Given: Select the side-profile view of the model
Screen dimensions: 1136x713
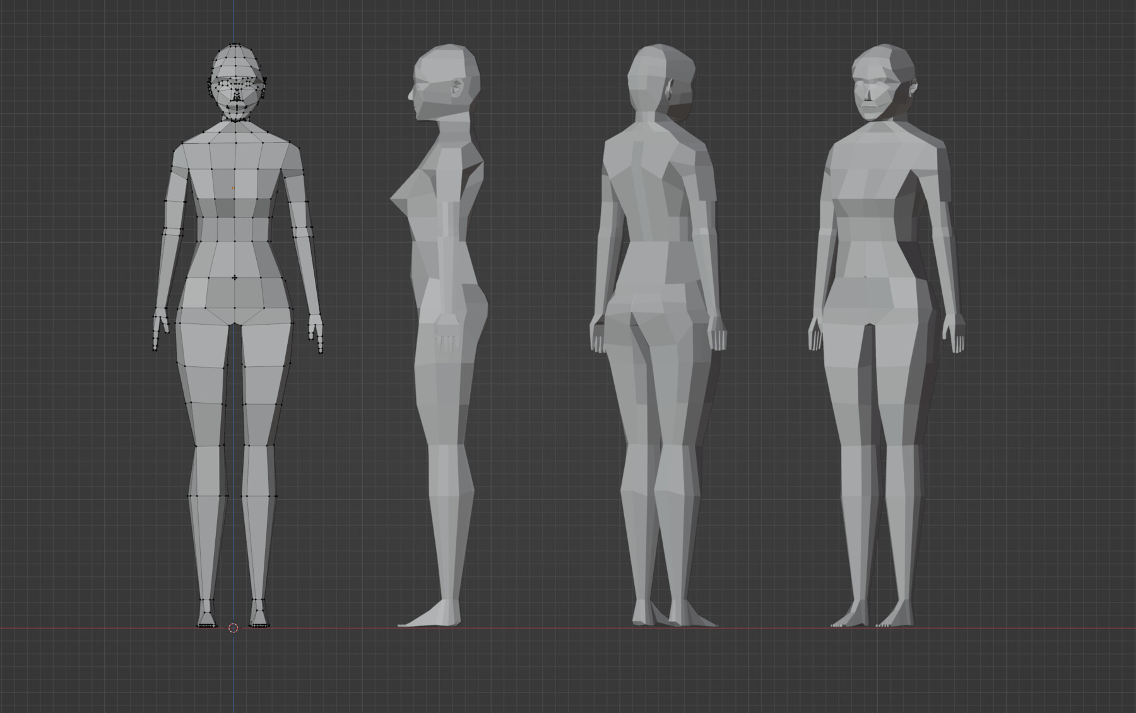Looking at the screenshot, I should coord(439,335).
